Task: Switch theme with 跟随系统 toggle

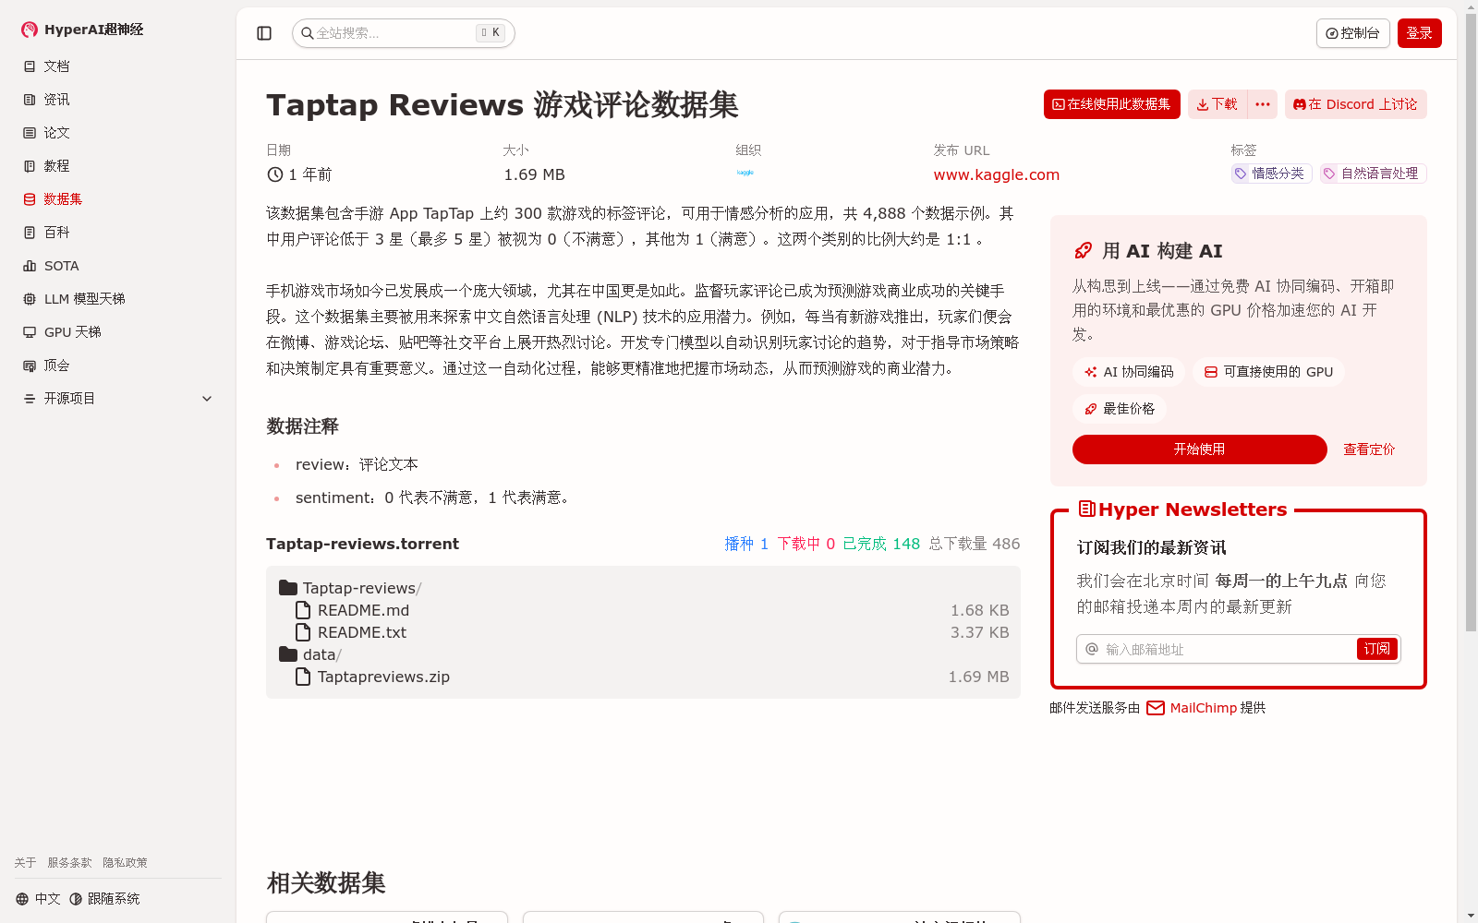Action: pos(104,897)
